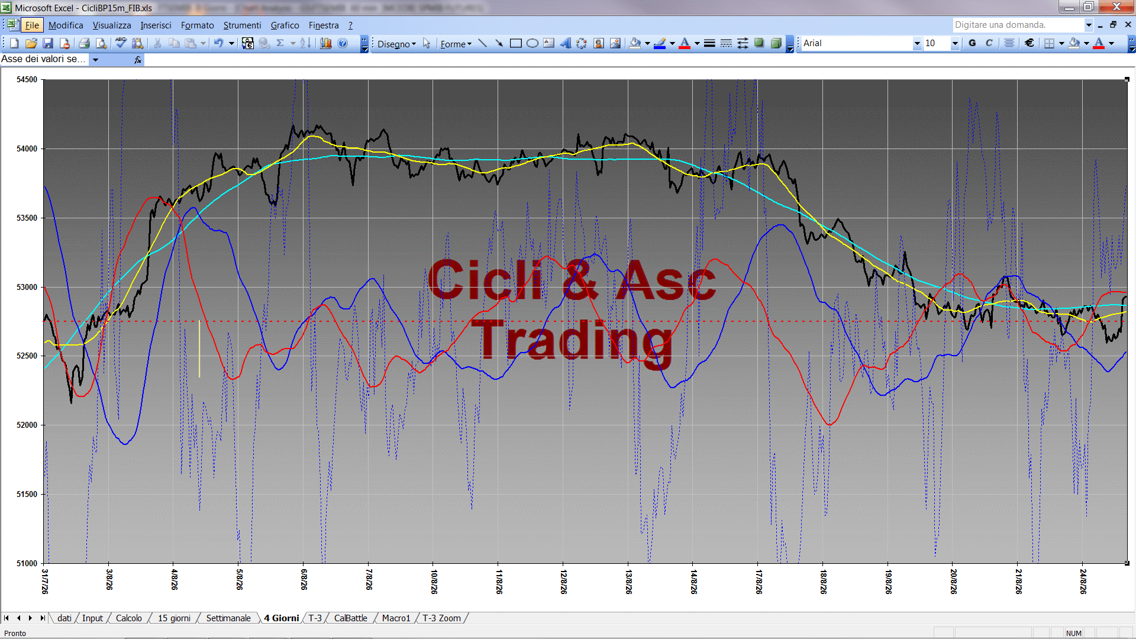Insert a diagram or organization chart
The width and height of the screenshot is (1136, 639).
tap(582, 43)
